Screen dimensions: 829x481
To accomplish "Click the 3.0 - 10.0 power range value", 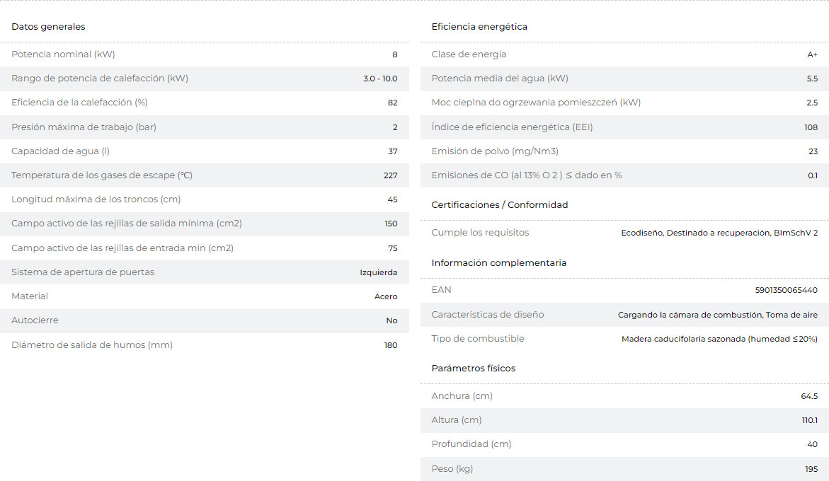I will pyautogui.click(x=380, y=79).
